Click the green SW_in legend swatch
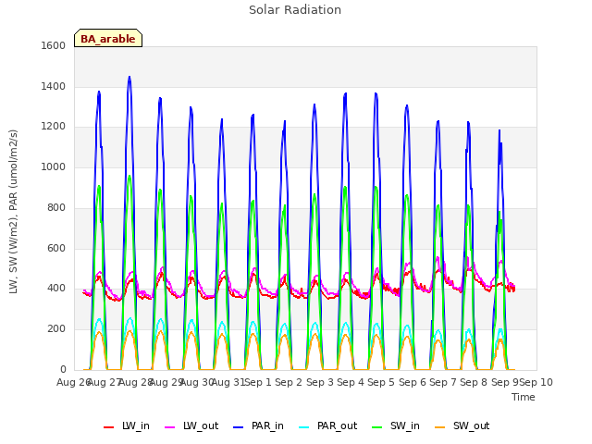Screen dimensions: 592x444 376,427
